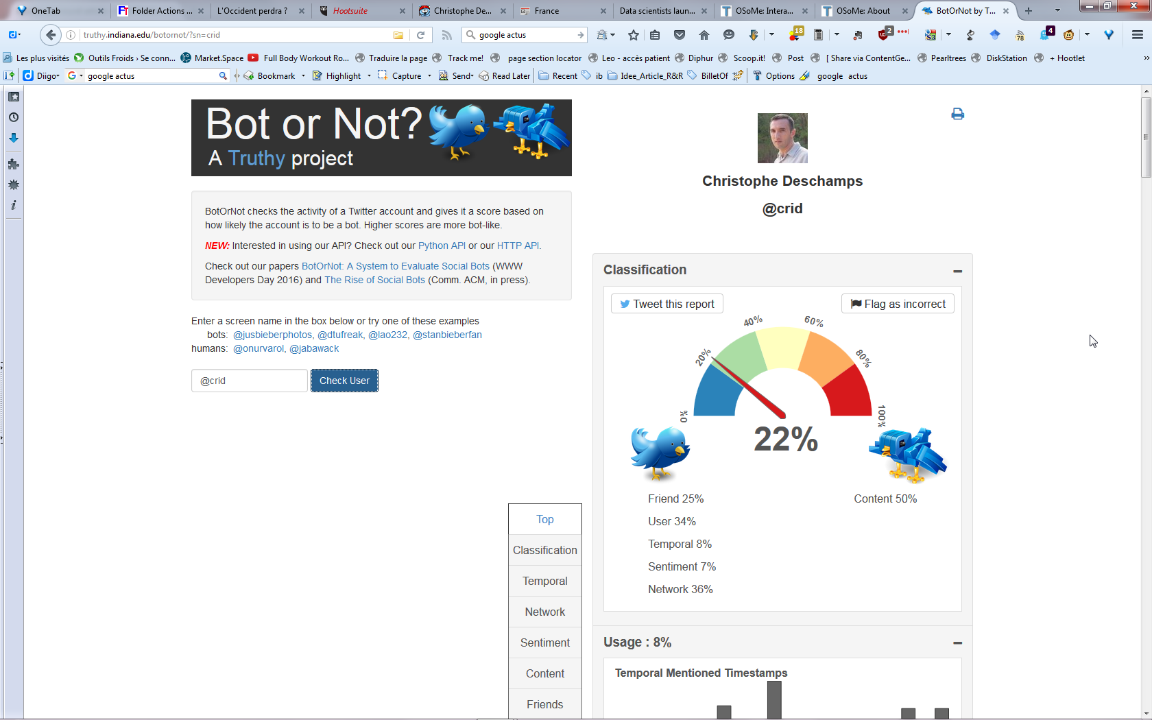Expand the Capture dropdown arrow
Viewport: 1152px width, 720px height.
click(x=429, y=76)
